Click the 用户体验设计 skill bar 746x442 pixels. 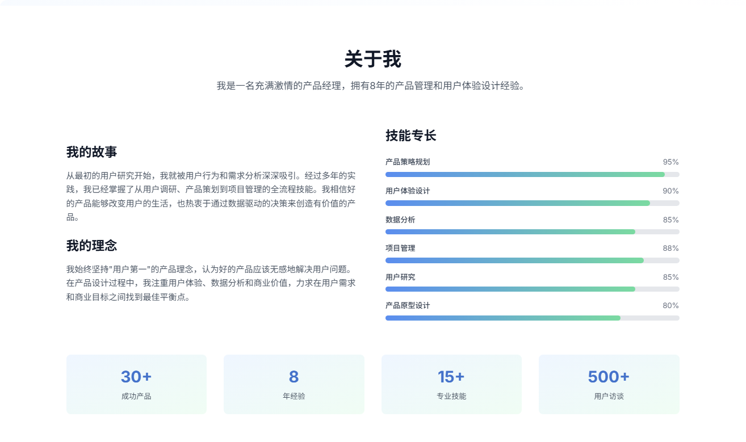[x=532, y=203]
